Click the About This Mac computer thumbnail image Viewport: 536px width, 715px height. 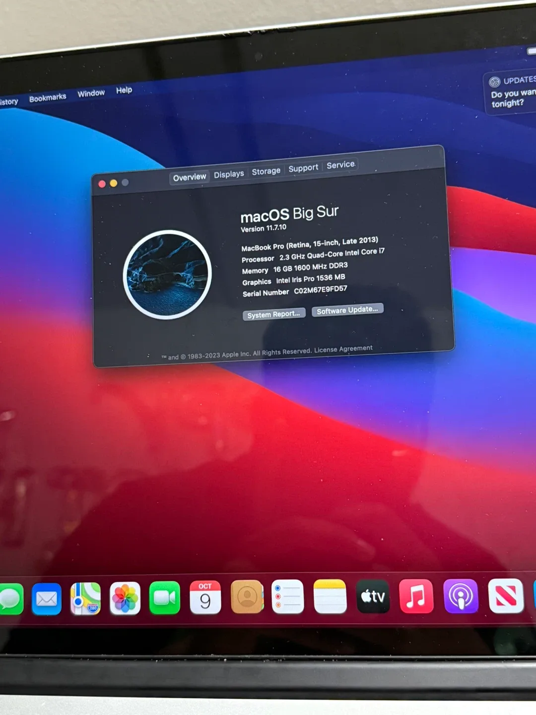click(168, 275)
